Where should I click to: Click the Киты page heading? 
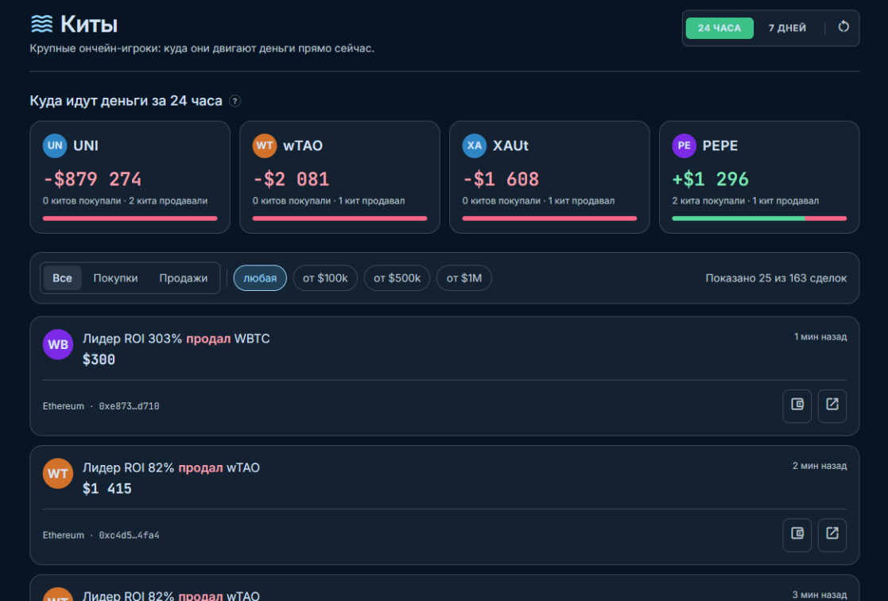pos(89,25)
